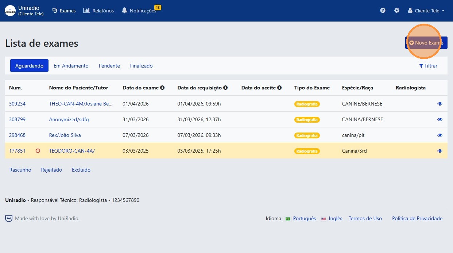The height and width of the screenshot is (253, 453).
Task: Switch to the Finalizado tab
Action: [x=141, y=66]
